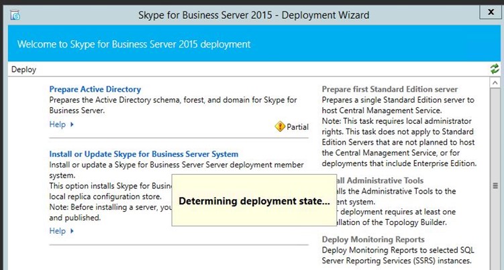Close the Deployment Wizard window
The width and height of the screenshot is (504, 270).
point(491,12)
